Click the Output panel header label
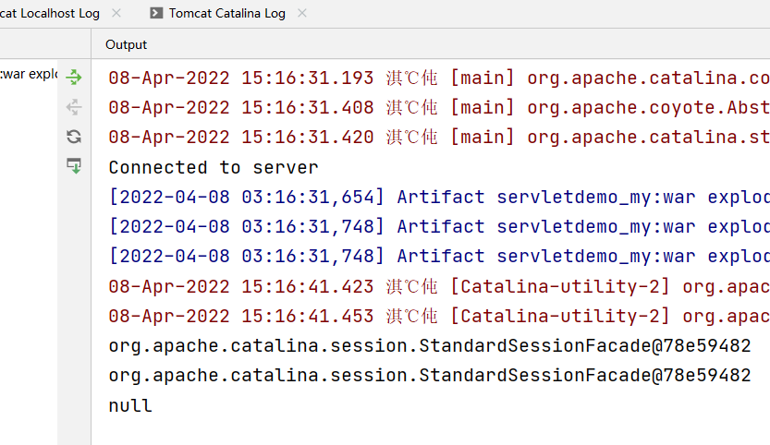This screenshot has height=445, width=770. coord(127,44)
